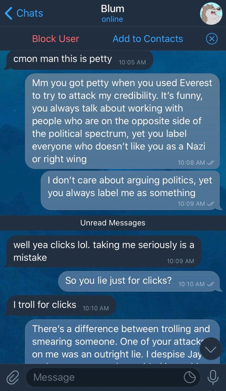This screenshot has height=391, width=226.
Task: Tap the microphone voice message icon
Action: [x=213, y=377]
